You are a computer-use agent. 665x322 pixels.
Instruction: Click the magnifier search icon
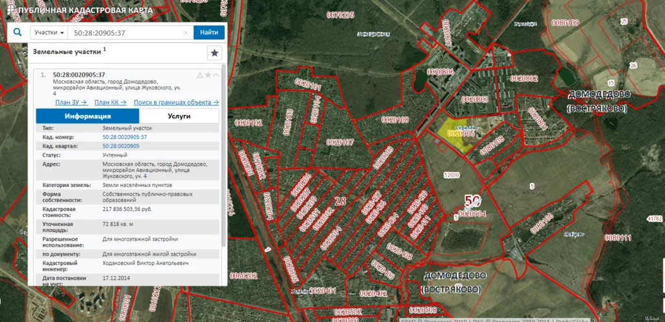[x=18, y=32]
